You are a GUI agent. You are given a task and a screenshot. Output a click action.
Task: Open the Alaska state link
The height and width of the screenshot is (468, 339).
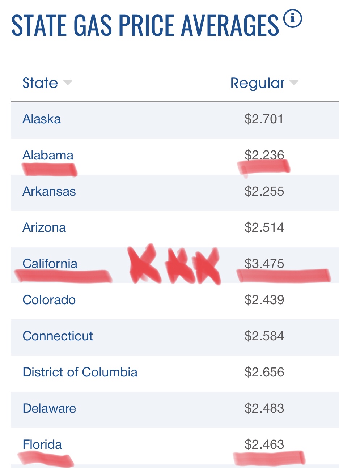42,119
